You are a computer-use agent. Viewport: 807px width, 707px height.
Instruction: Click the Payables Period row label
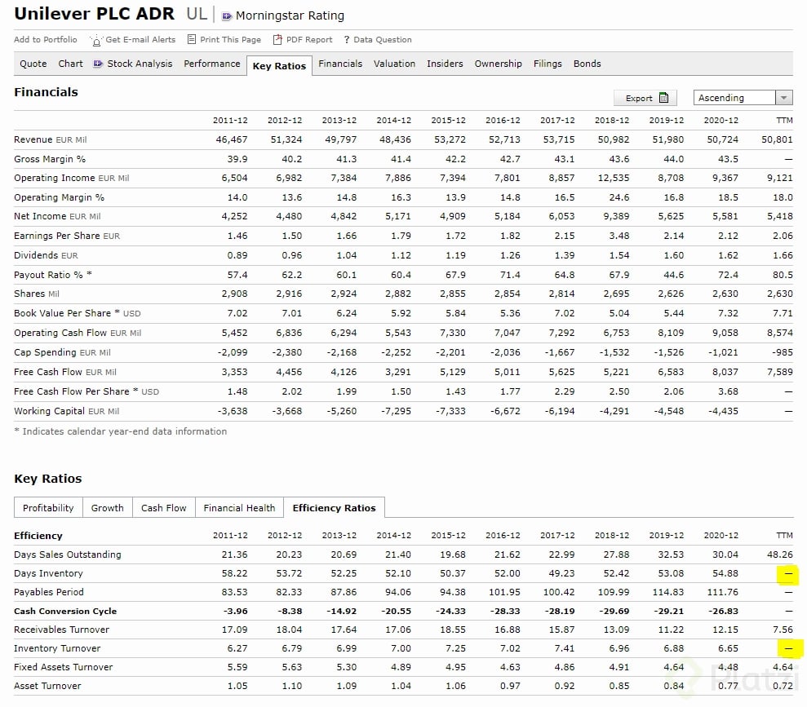pos(49,592)
